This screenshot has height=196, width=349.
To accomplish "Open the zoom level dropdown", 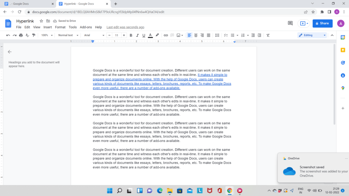I will click(x=46, y=35).
